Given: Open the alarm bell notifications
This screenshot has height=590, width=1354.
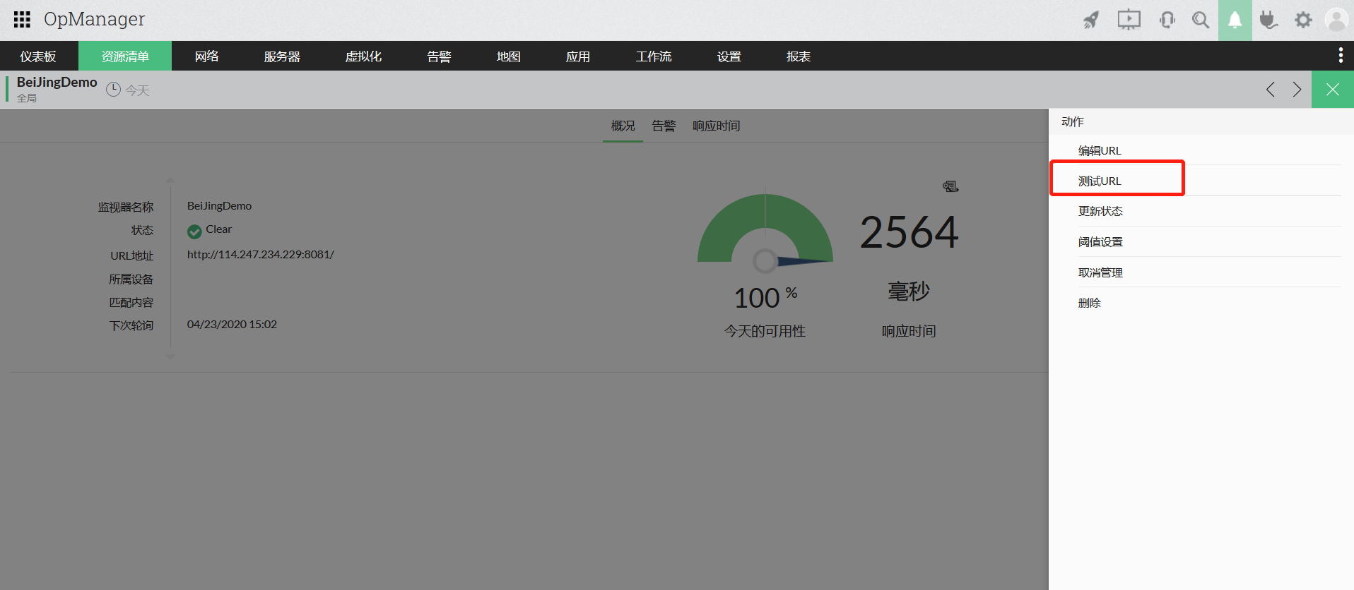Looking at the screenshot, I should pos(1235,20).
